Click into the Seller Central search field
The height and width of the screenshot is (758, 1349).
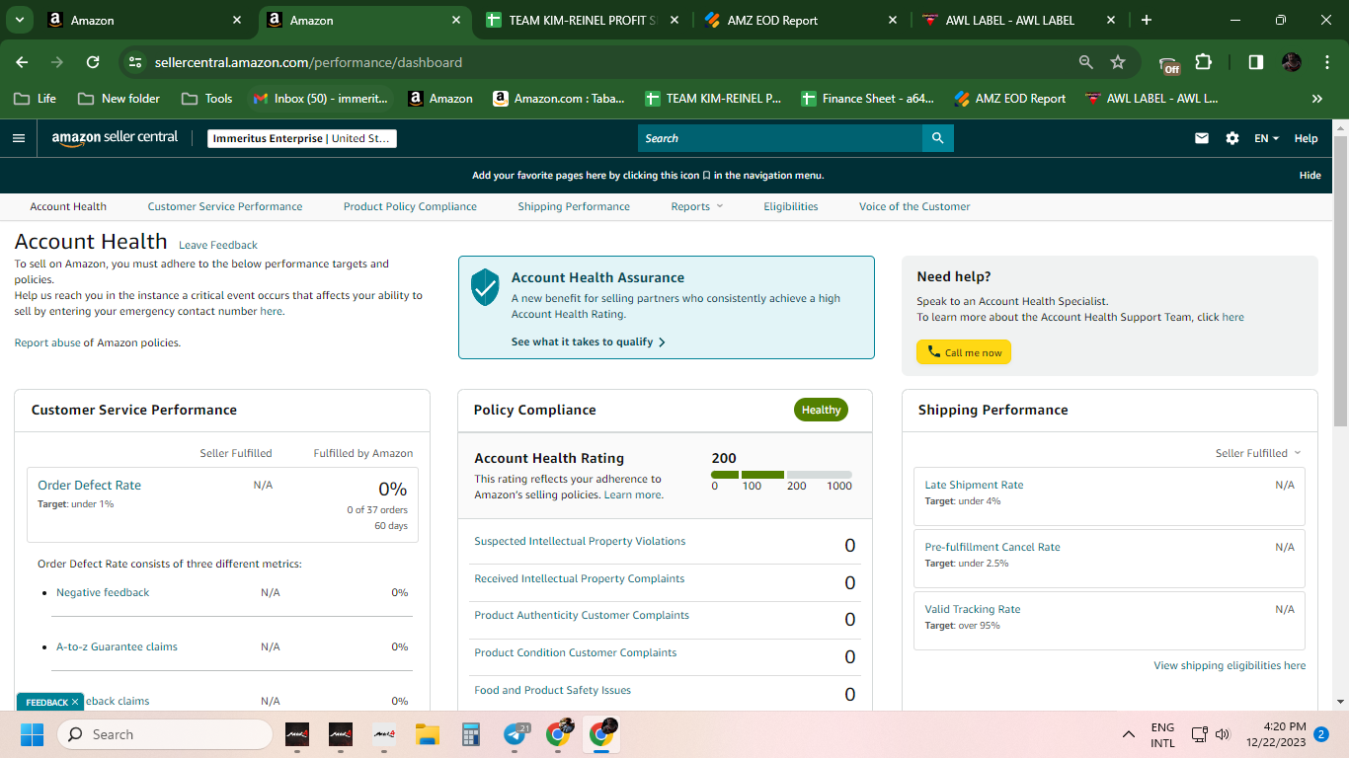[780, 138]
